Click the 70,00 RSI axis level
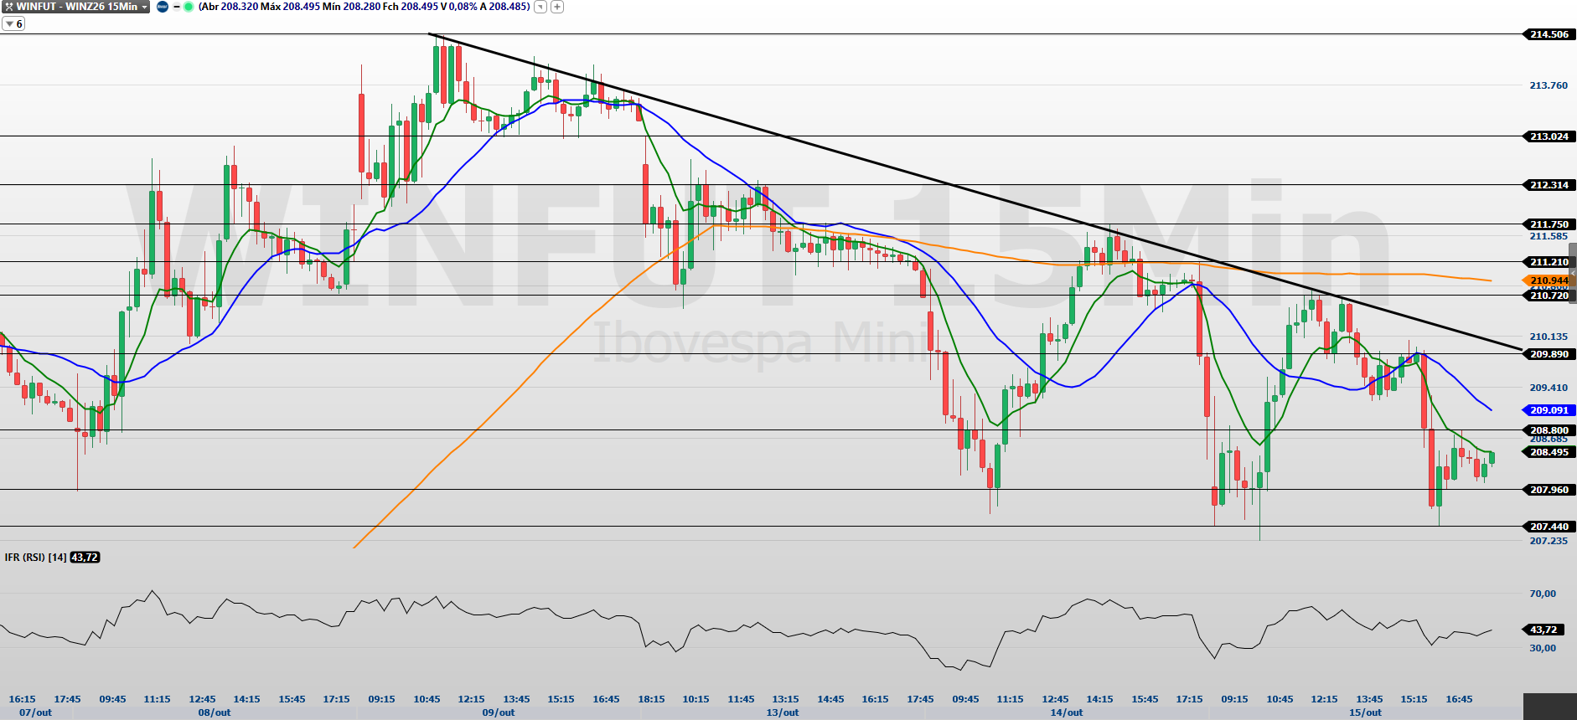Viewport: 1577px width, 720px height. click(x=1543, y=594)
